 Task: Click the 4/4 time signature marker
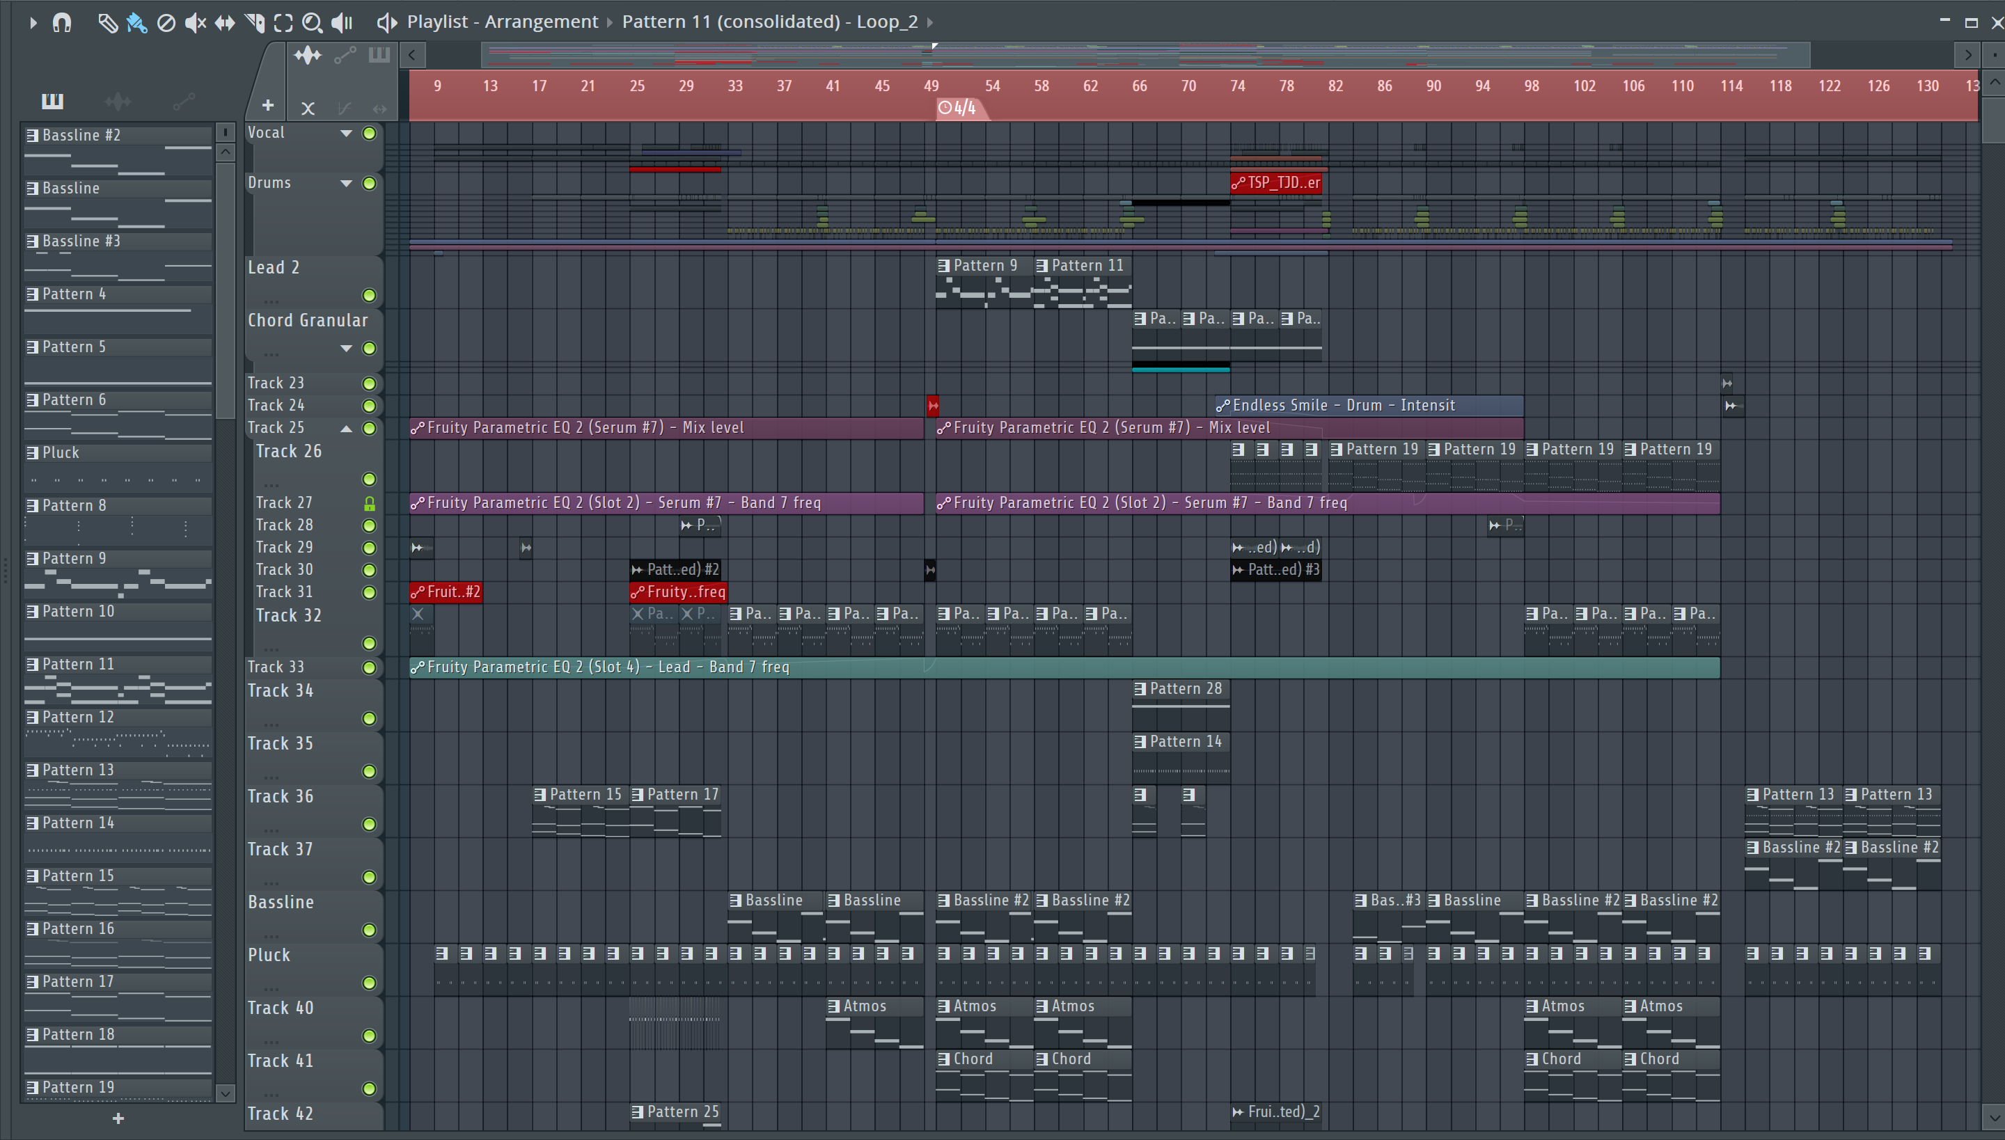click(961, 108)
